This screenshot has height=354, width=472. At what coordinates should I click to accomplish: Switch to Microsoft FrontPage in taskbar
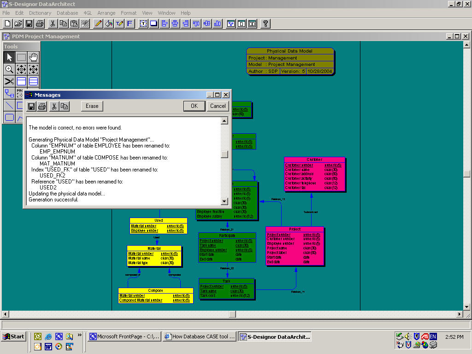tap(124, 336)
